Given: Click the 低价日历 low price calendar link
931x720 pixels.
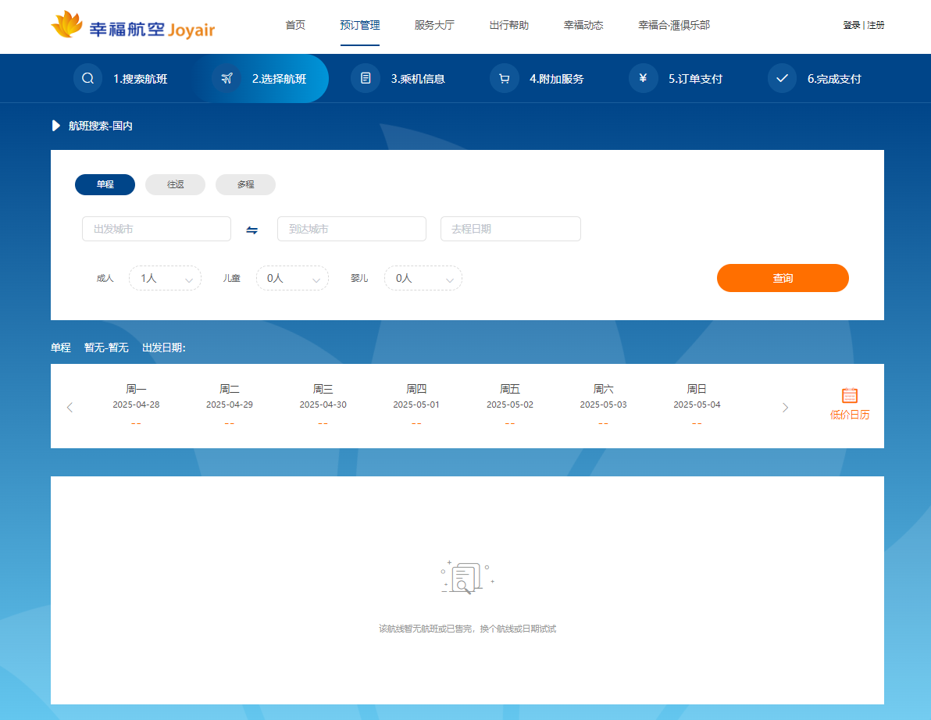Looking at the screenshot, I should (850, 415).
